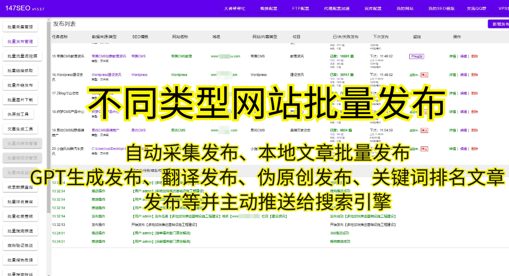
Task: Stop monitoring for Wordpress建设资讯 task
Action: tap(424, 75)
